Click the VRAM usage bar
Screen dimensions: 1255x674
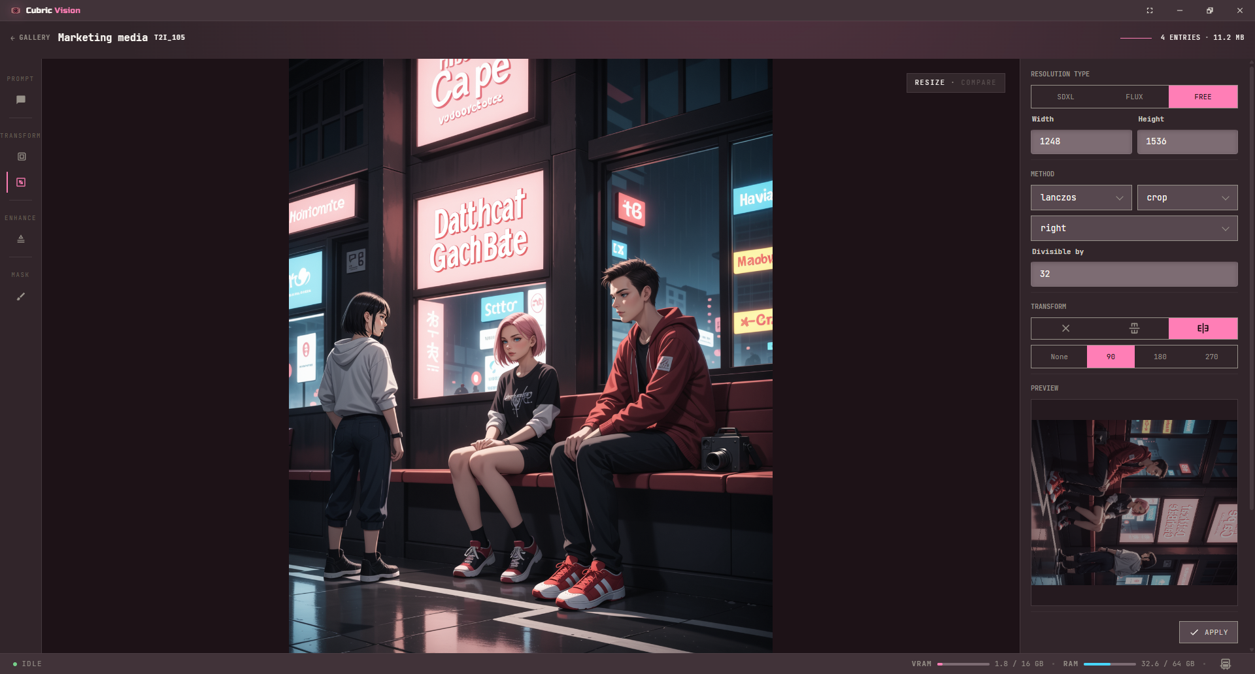tap(963, 664)
